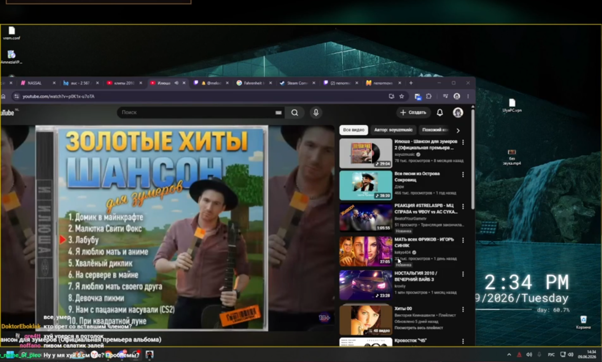Open the Кровосток "ЧБ" video title
The height and width of the screenshot is (362, 602).
(411, 341)
